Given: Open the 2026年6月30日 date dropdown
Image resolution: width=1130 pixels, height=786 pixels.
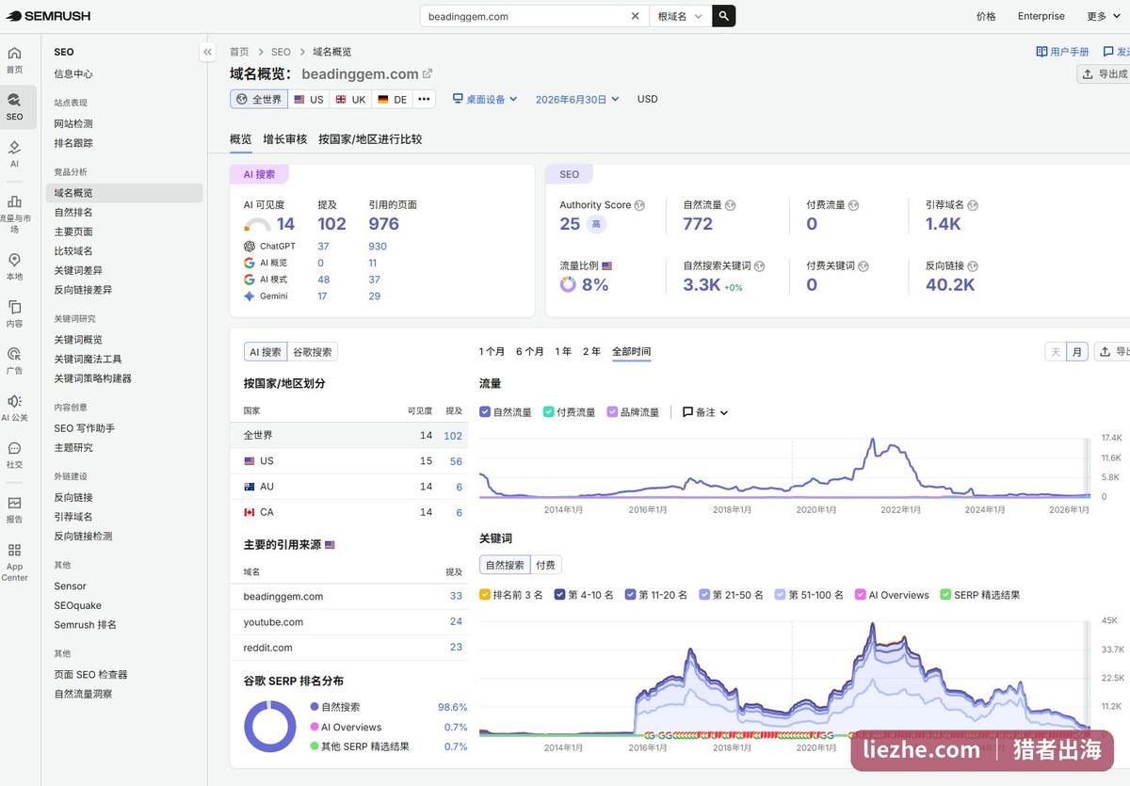Looking at the screenshot, I should [x=577, y=99].
